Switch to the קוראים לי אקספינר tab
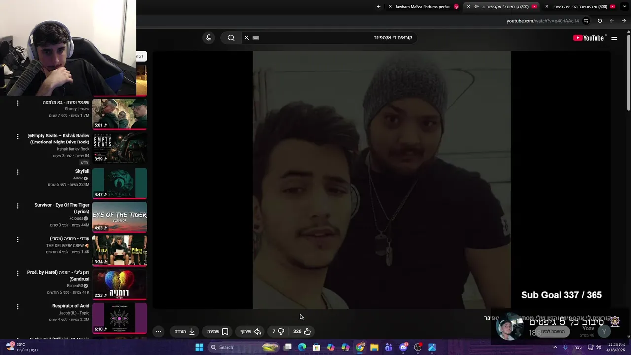This screenshot has width=631, height=355. [503, 7]
